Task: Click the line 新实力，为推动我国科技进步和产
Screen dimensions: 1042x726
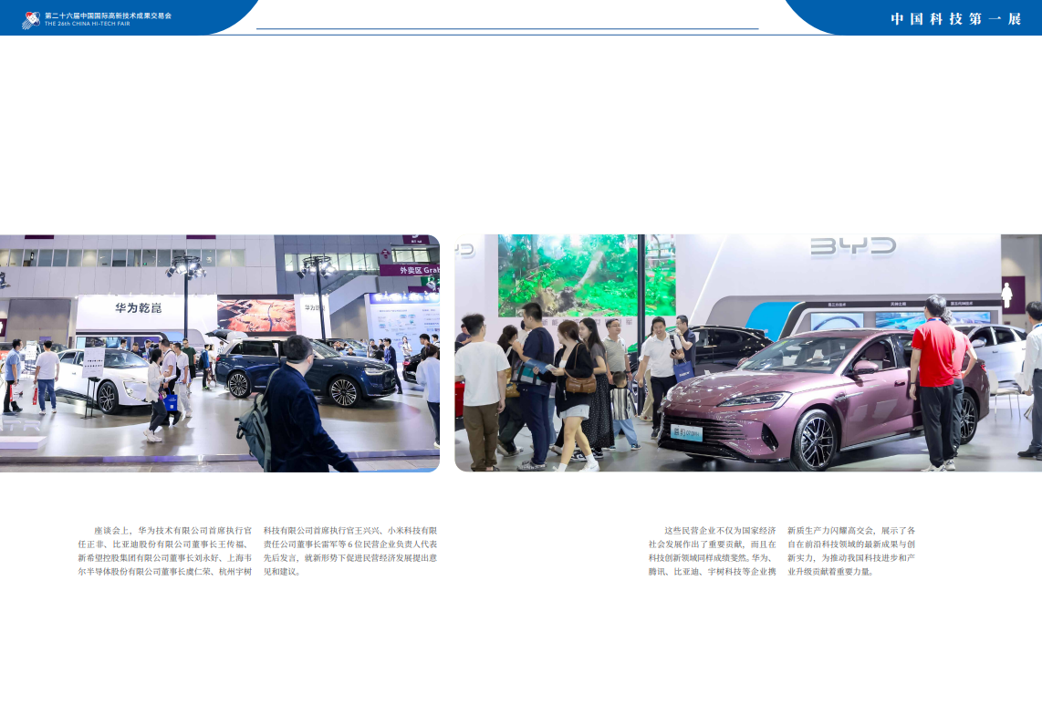Action: [x=851, y=558]
